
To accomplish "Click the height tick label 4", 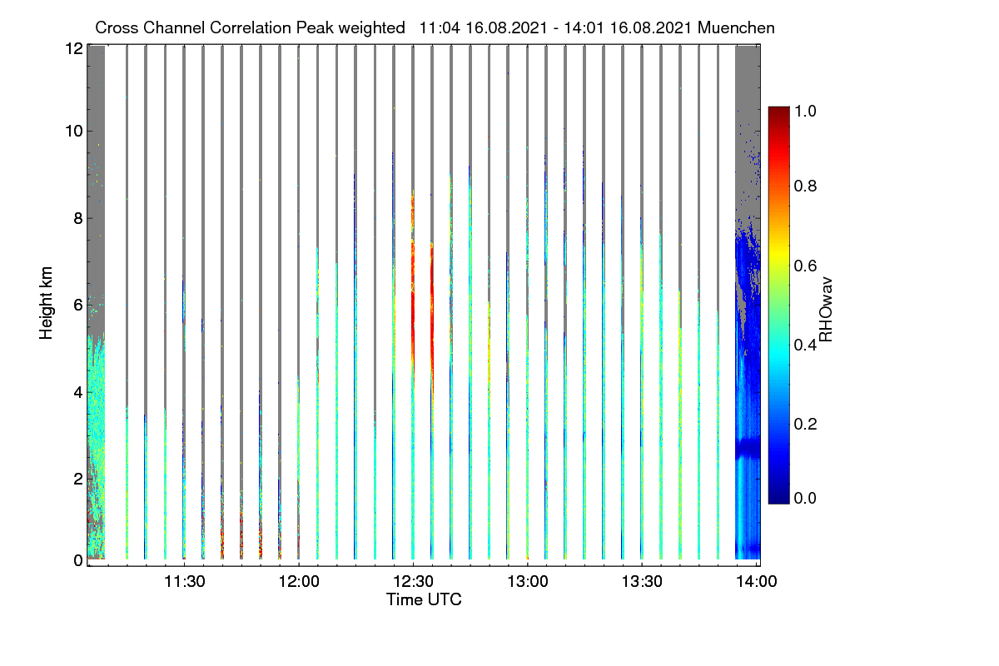I will tap(77, 392).
